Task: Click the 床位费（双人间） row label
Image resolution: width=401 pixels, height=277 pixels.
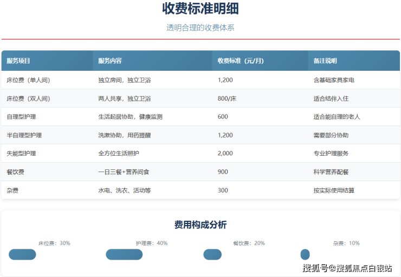Action: coord(28,98)
